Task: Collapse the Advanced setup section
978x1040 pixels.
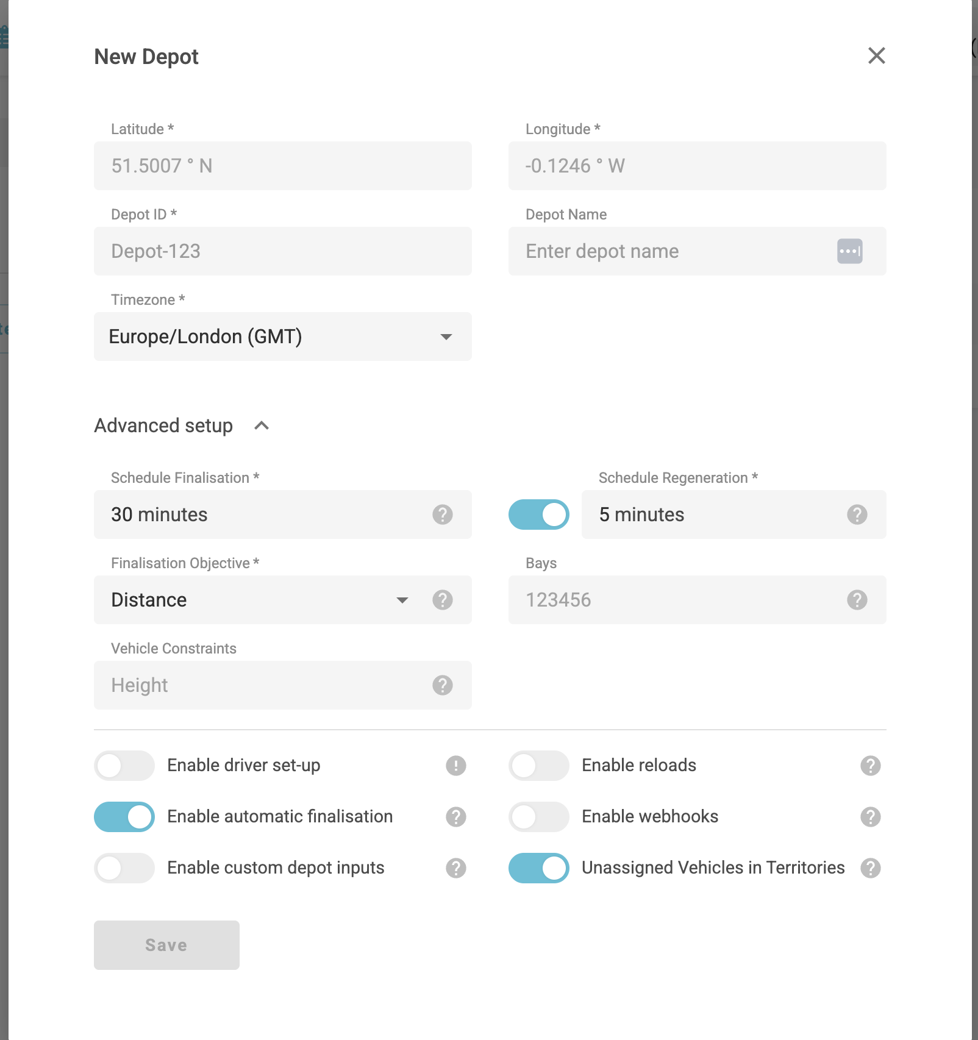Action: click(x=262, y=426)
